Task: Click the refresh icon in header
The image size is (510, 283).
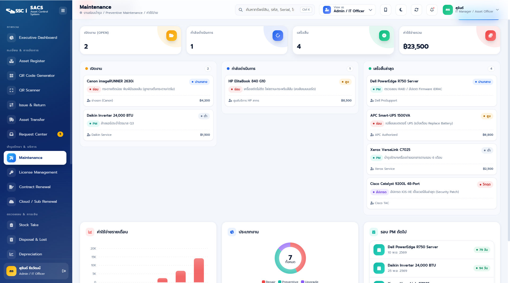Action: click(x=416, y=10)
